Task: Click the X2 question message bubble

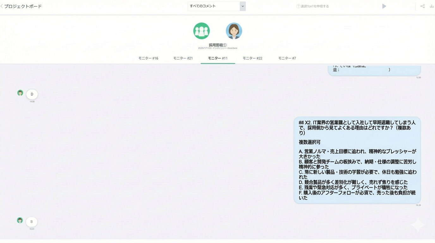Action: 357,160
